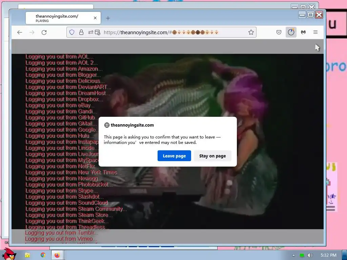The height and width of the screenshot is (260, 347).
Task: Open the tracking protection shield icon
Action: click(x=72, y=32)
